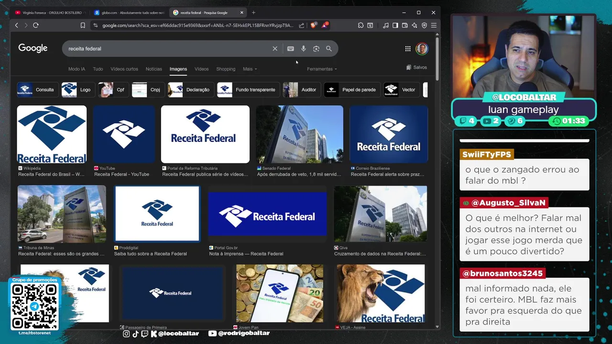Click the Google logo
This screenshot has height=344, width=612.
[x=33, y=48]
